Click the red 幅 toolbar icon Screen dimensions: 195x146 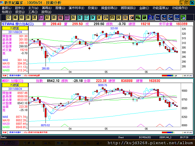pyautogui.click(x=60, y=18)
